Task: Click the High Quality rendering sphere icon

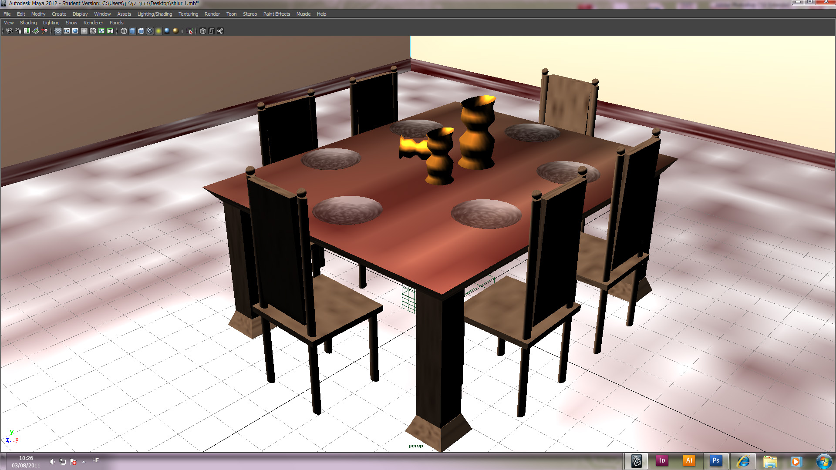Action: [175, 31]
